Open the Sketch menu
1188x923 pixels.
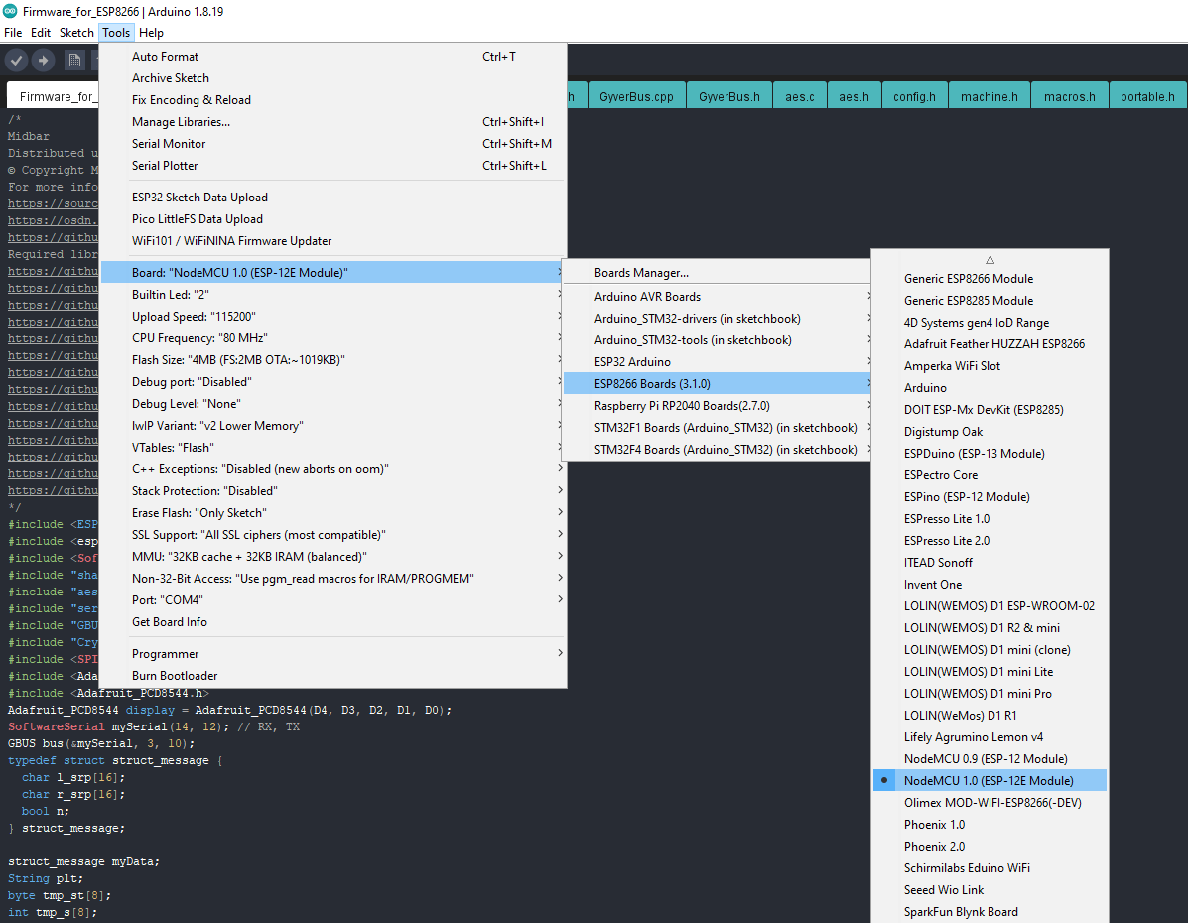(76, 33)
